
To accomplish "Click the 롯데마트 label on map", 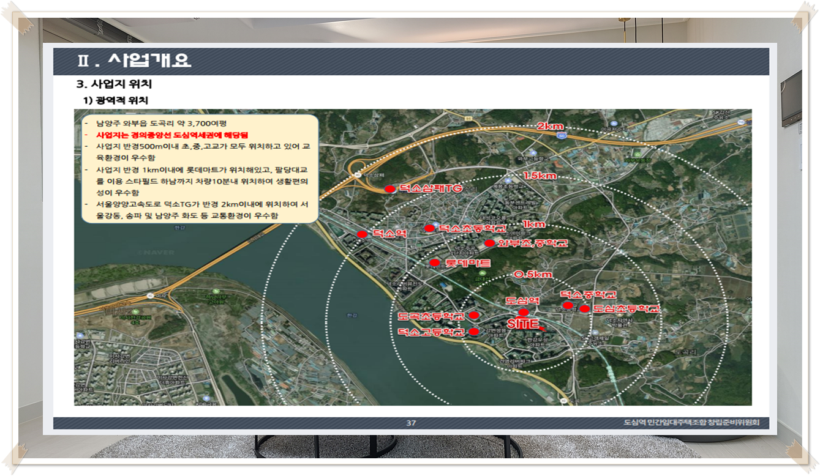I will point(467,263).
